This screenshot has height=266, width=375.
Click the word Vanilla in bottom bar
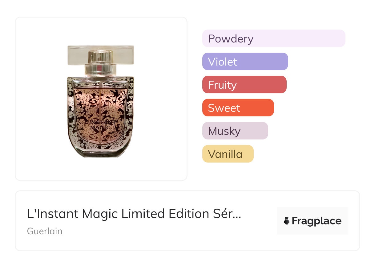pyautogui.click(x=225, y=154)
